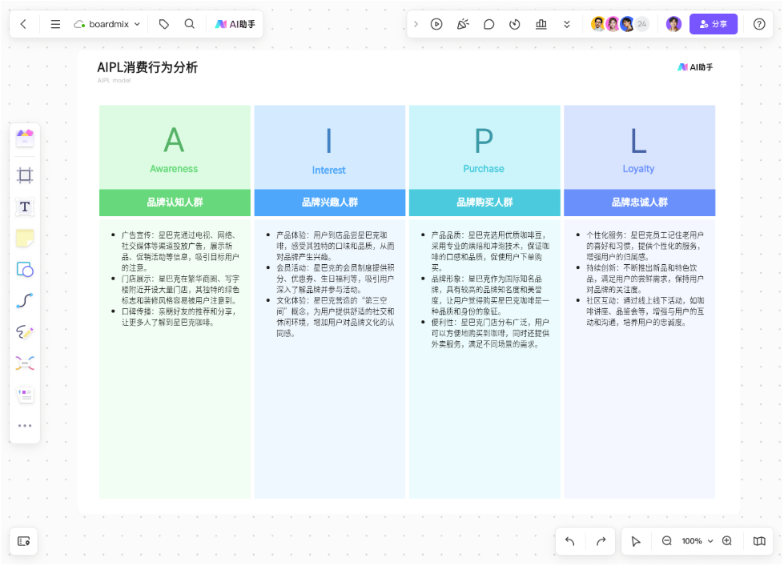Screen dimensions: 784x566
Task: Click the 文化体验 bullet text
Action: click(335, 317)
